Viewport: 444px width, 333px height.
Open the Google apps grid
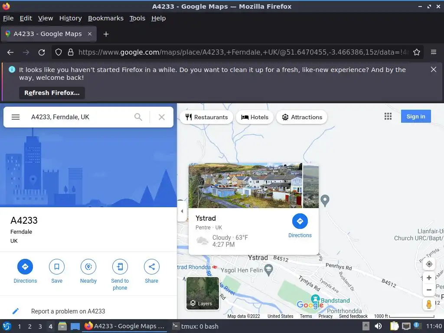pyautogui.click(x=388, y=116)
